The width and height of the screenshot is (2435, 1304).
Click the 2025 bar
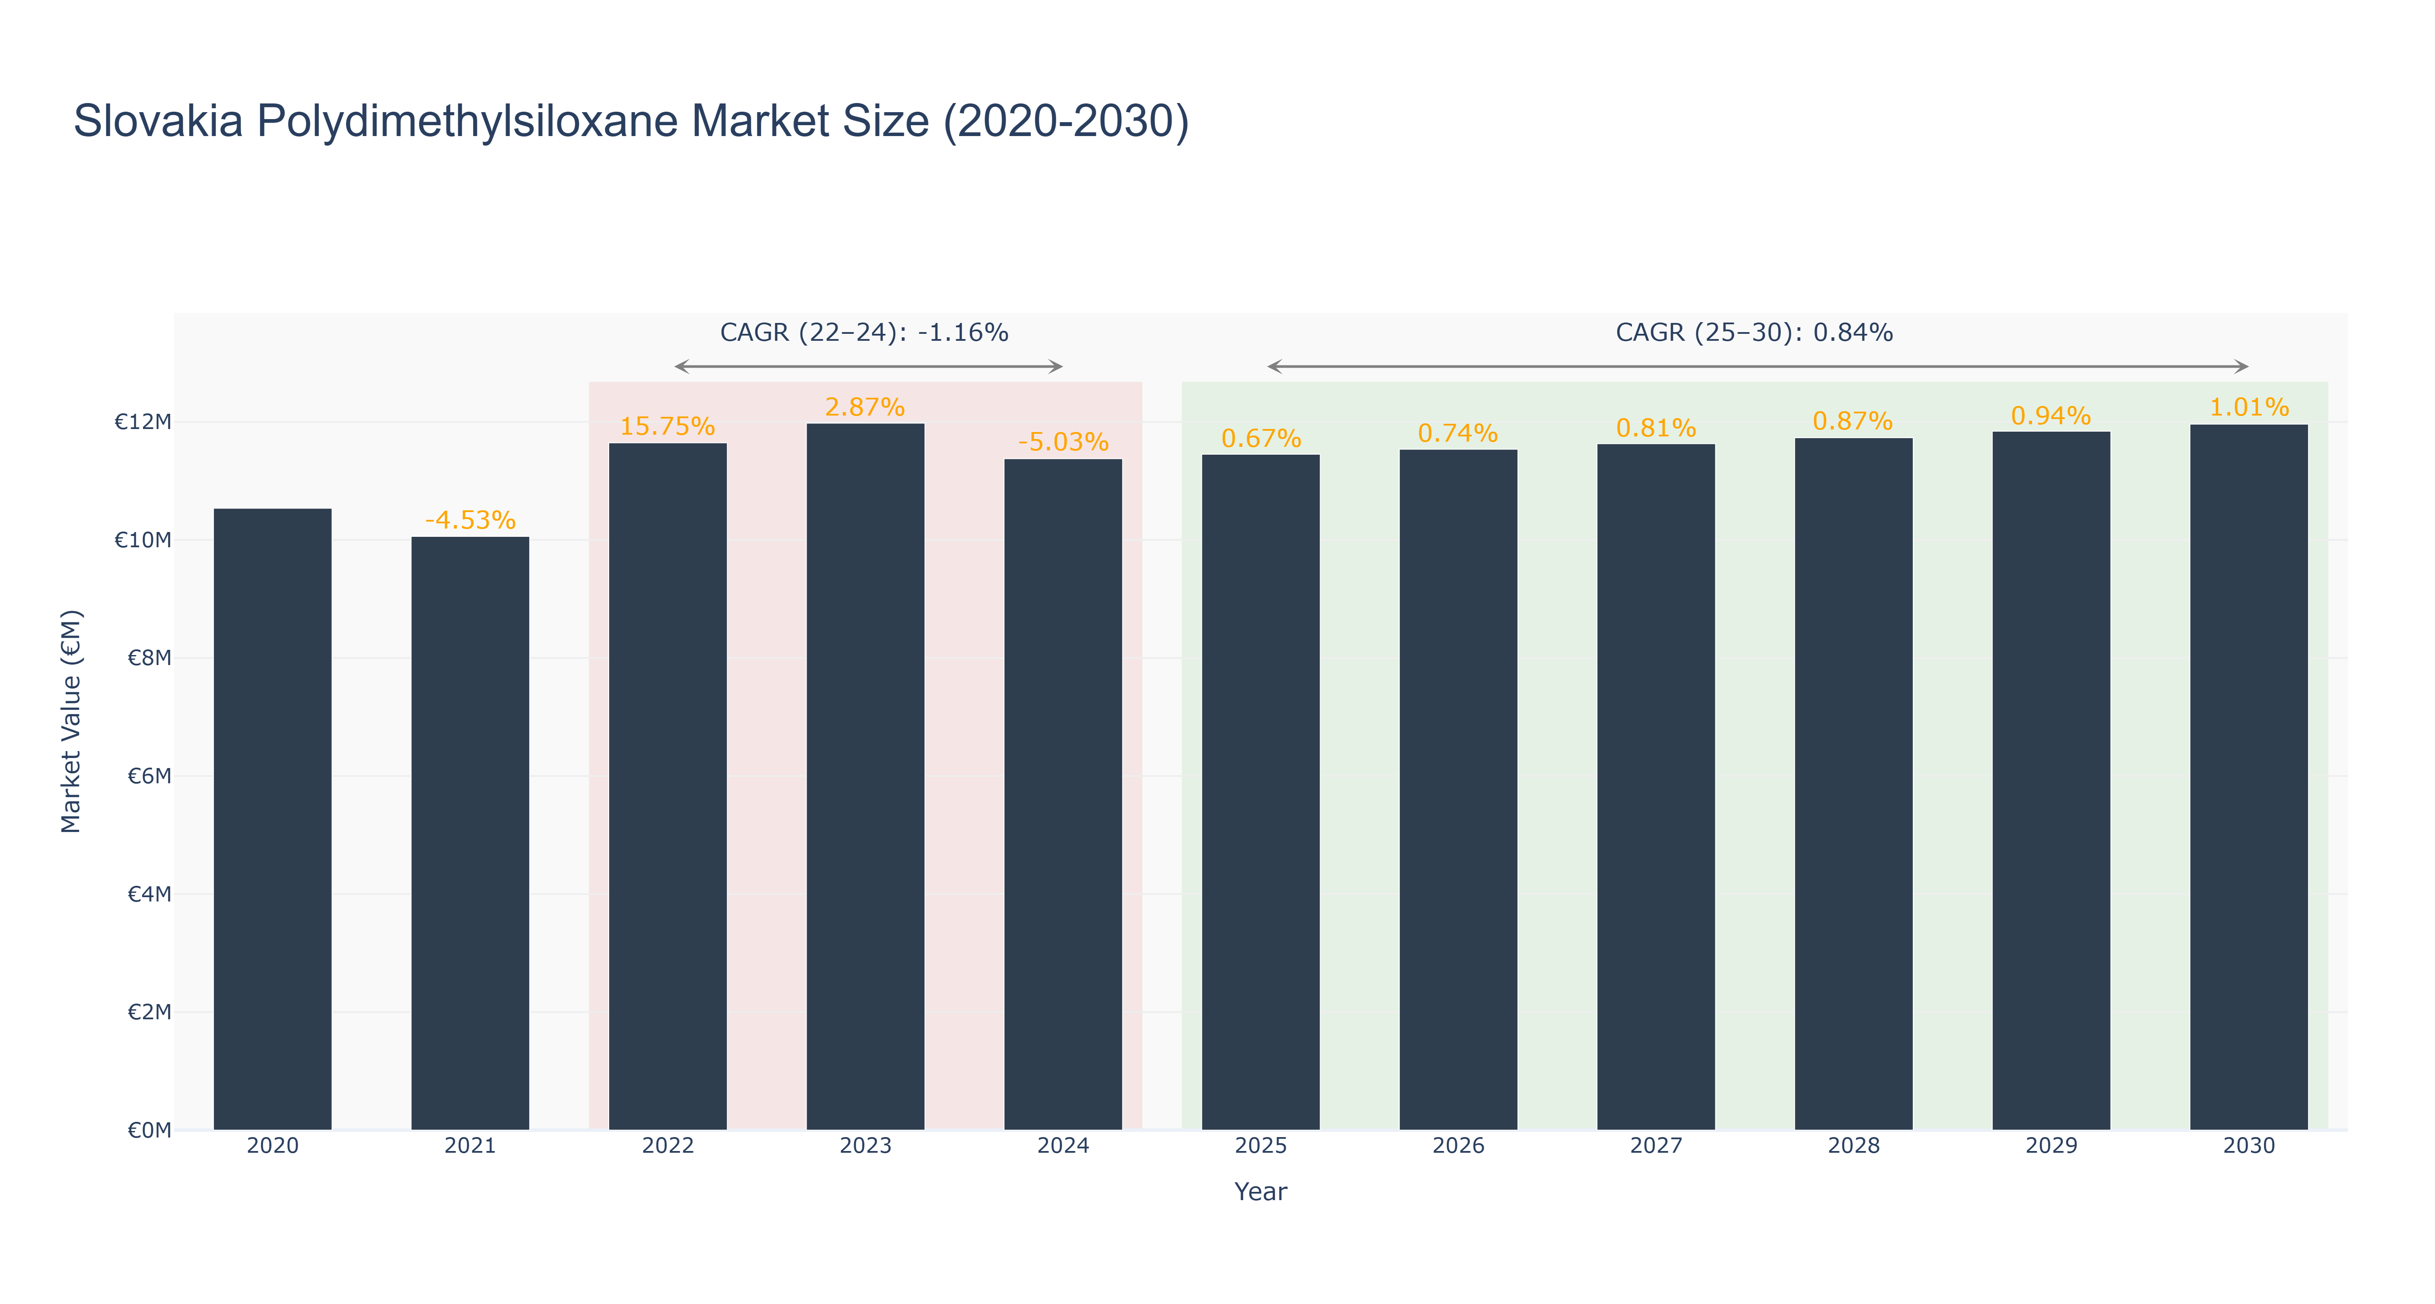(1260, 793)
